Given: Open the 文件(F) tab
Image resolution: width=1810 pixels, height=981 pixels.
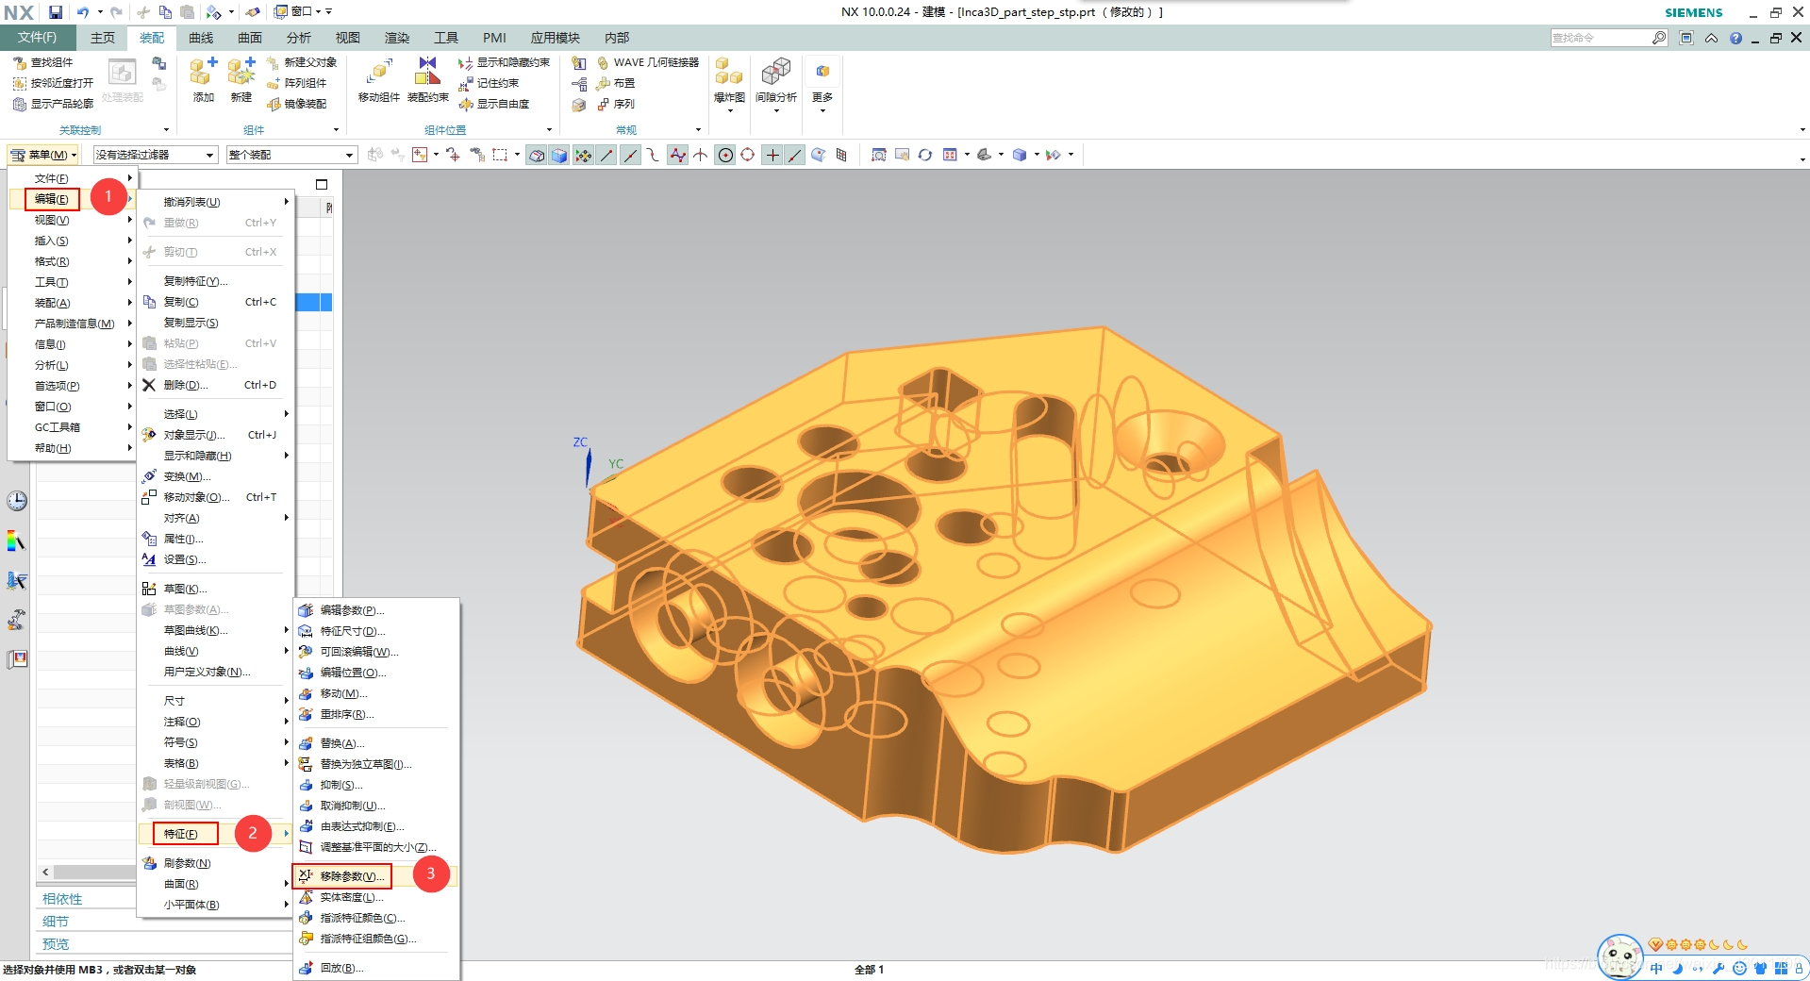Looking at the screenshot, I should click(x=37, y=38).
